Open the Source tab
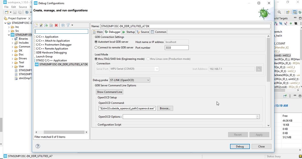The height and width of the screenshot is (159, 302). [143, 32]
